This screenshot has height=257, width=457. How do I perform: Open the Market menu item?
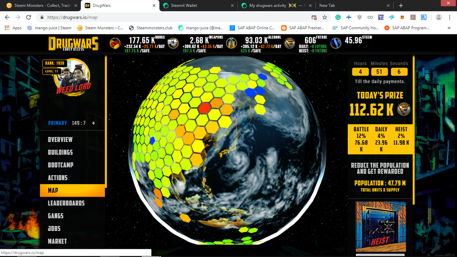(x=57, y=241)
